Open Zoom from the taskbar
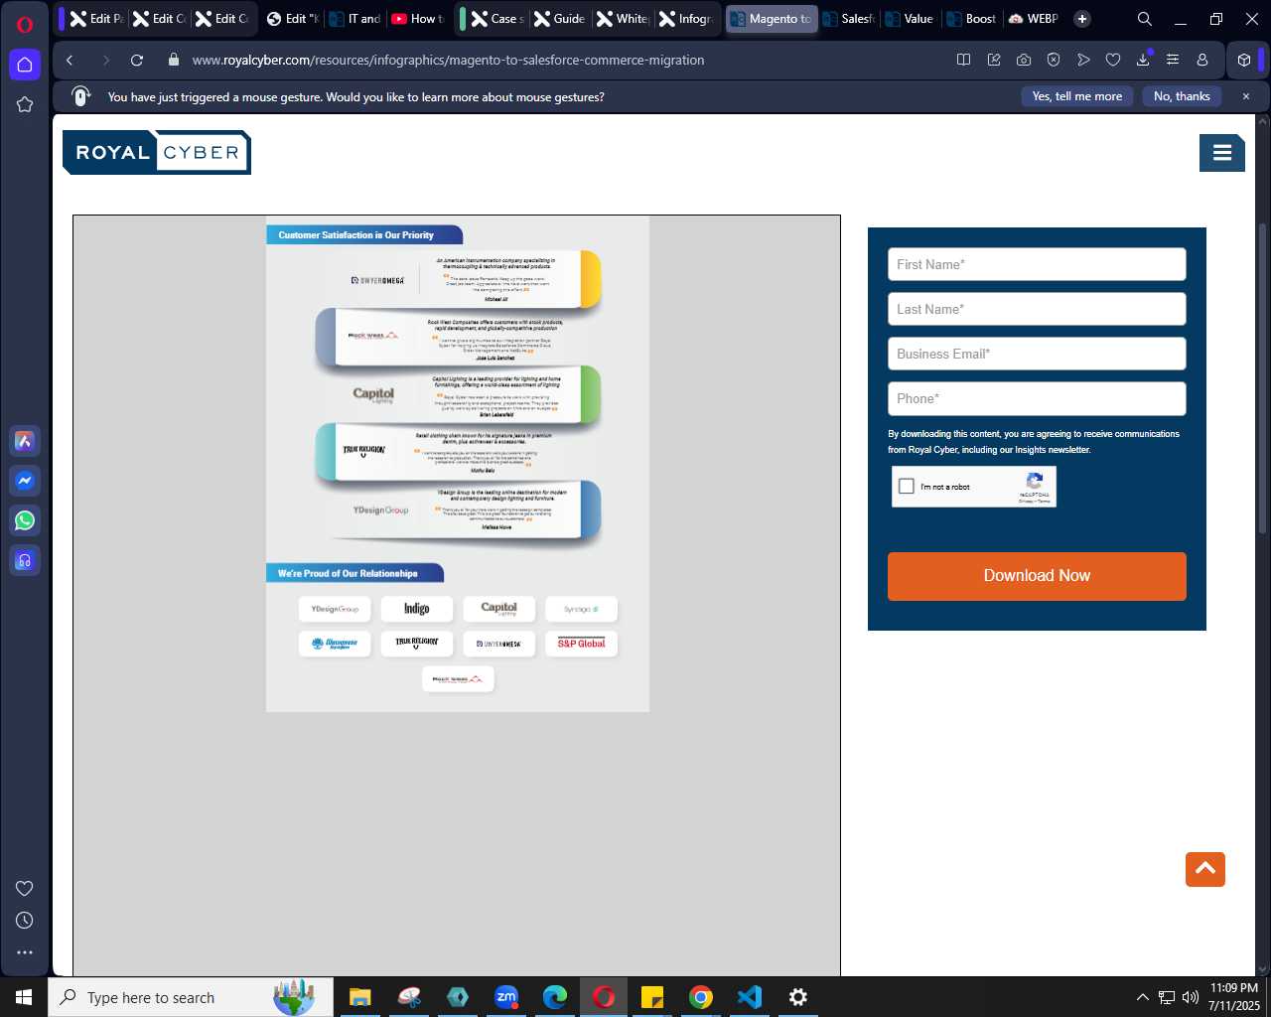 coord(506,997)
